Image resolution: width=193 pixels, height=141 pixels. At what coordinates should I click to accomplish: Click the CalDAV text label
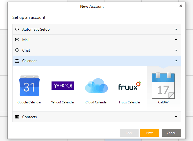pos(163,102)
